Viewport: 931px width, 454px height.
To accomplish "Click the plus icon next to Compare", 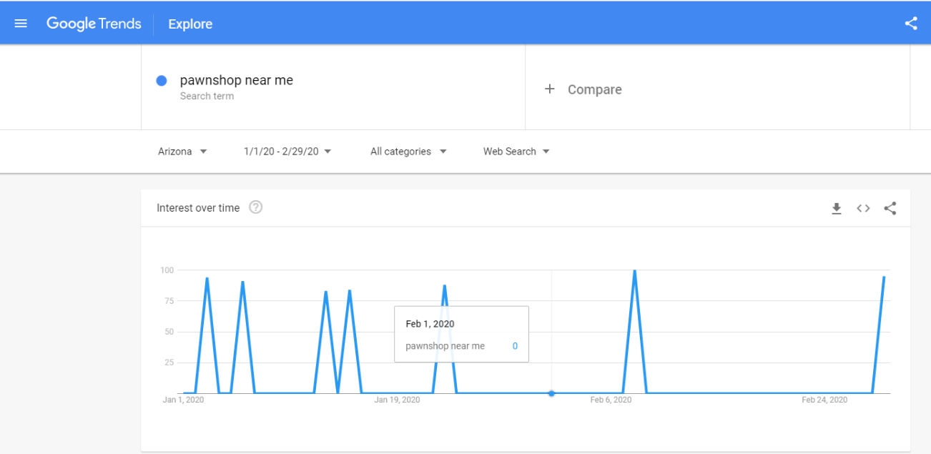I will pos(549,89).
